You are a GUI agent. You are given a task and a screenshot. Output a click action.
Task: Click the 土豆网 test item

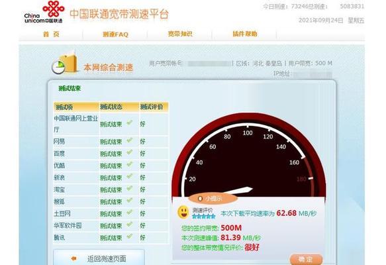(x=62, y=213)
